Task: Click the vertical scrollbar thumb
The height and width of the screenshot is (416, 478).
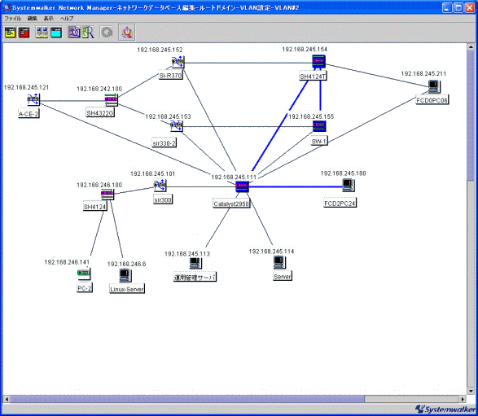Action: click(x=471, y=116)
